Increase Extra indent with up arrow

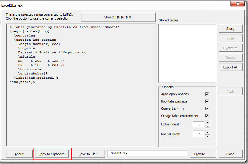(208, 122)
